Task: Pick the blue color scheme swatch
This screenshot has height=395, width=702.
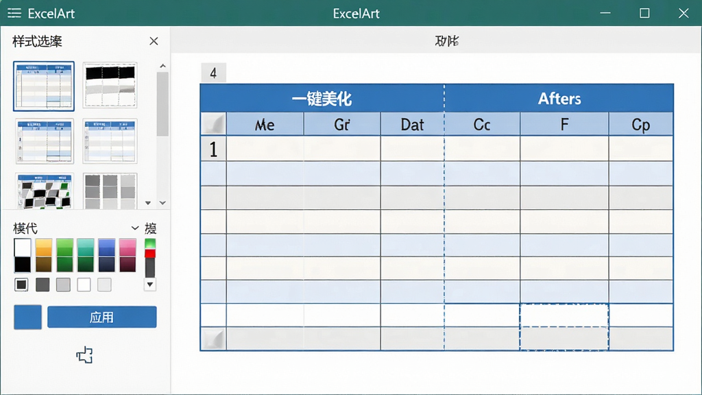Action: coord(106,255)
